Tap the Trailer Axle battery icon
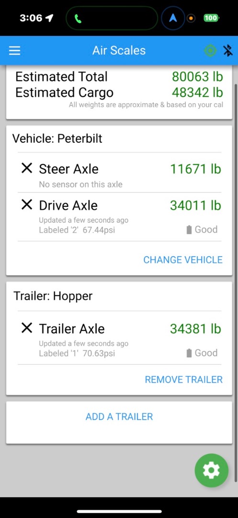 pos(189,353)
